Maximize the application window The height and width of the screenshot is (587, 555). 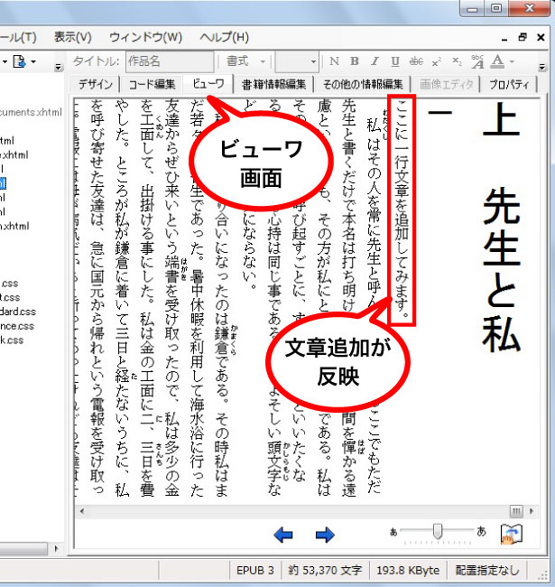(496, 7)
